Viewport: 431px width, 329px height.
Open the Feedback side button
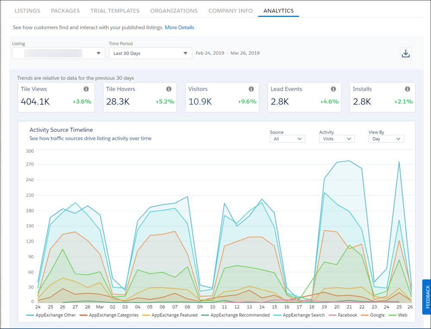(427, 297)
